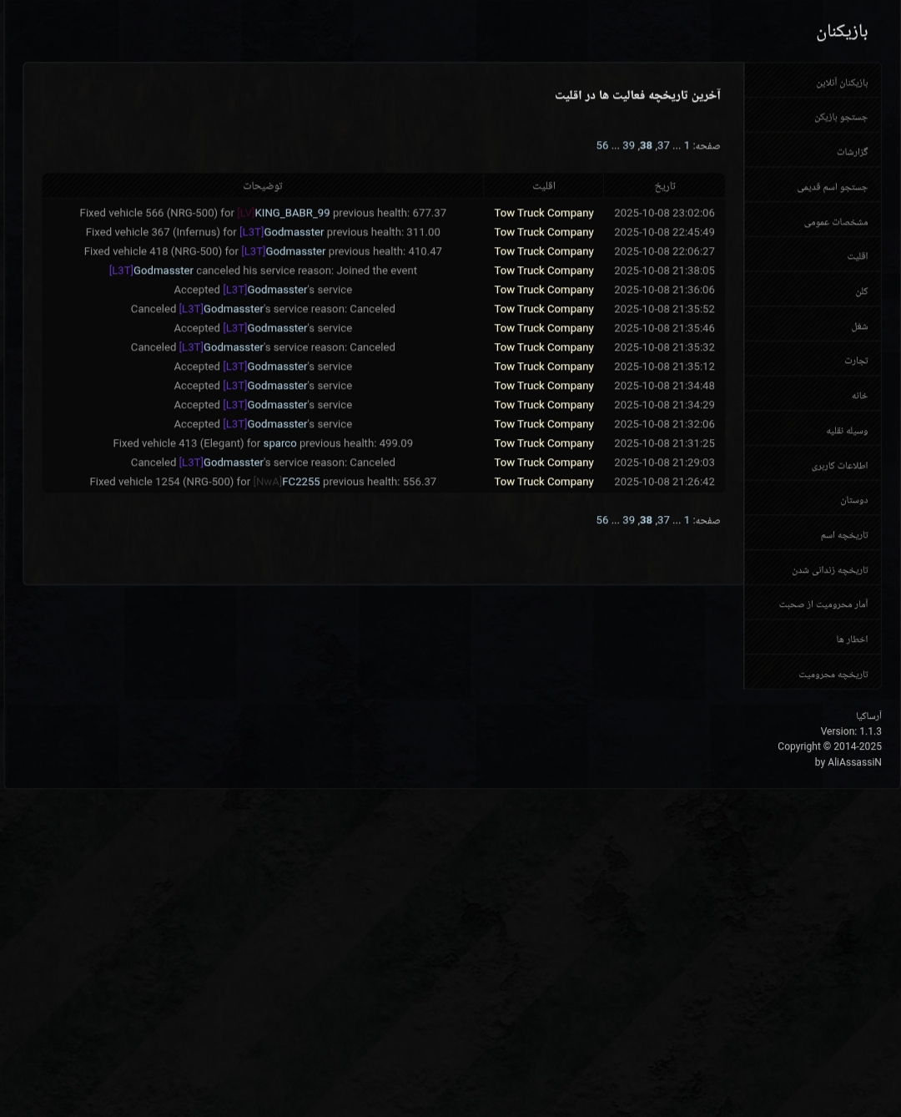The image size is (901, 1117).
Task: Jump to page 56 in bottom pagination
Action: coord(602,520)
